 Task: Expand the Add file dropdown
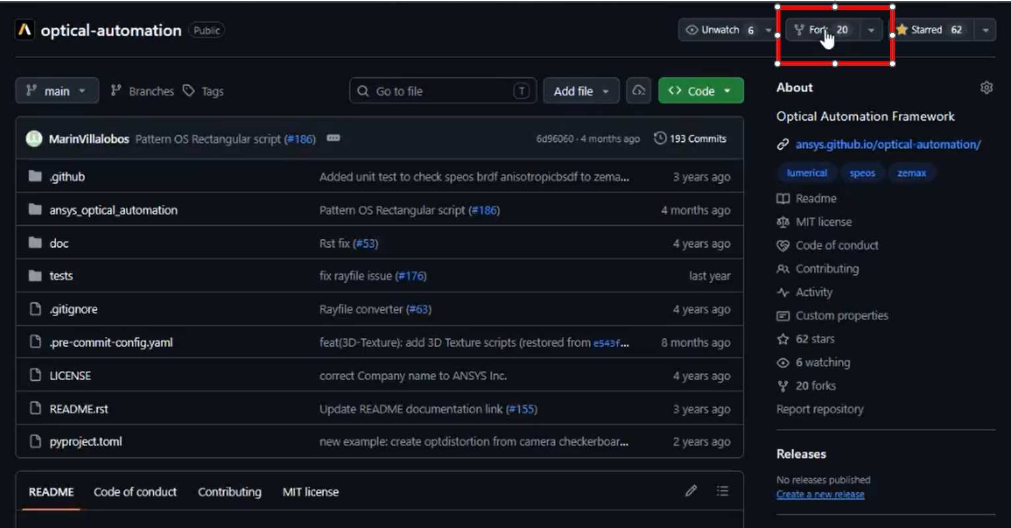point(581,91)
